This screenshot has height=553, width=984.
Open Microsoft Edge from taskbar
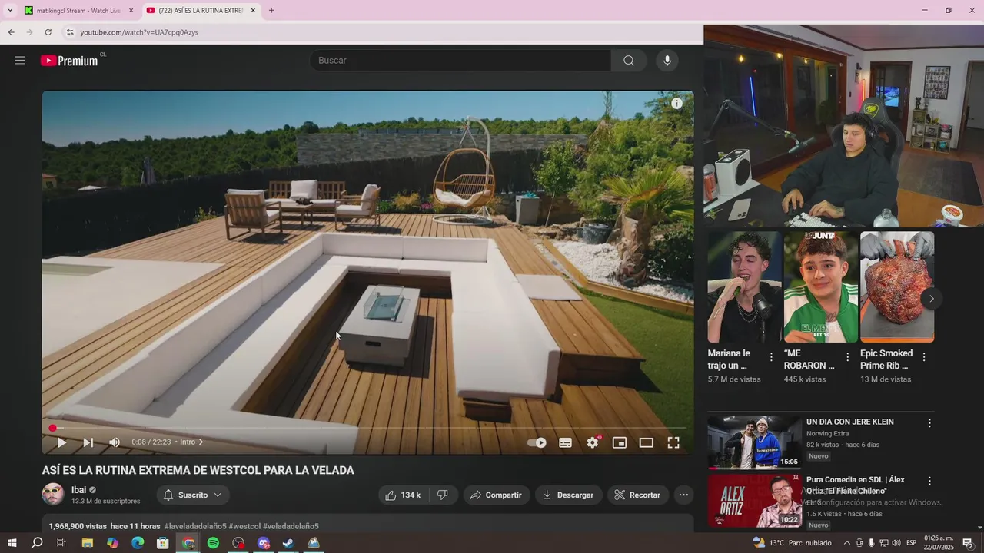coord(138,543)
